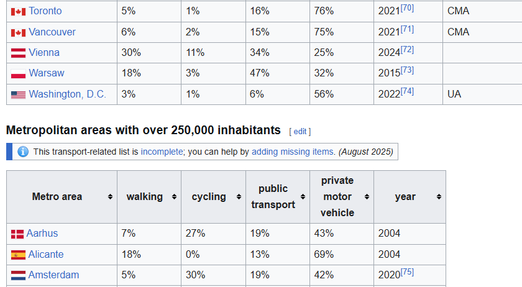Follow the 'incomplete' list link

point(162,152)
